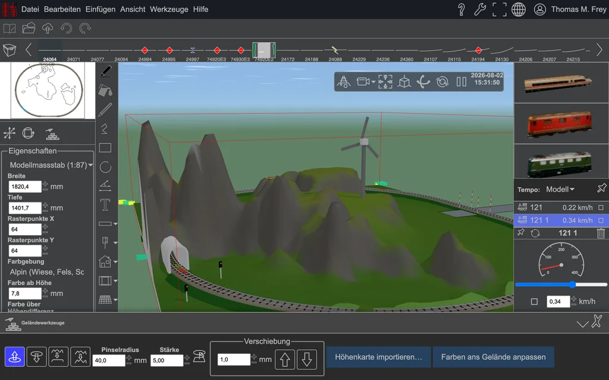This screenshot has height=380, width=609.
Task: Toggle checkbox for train 121 at 0.22 km/h
Action: [x=601, y=208]
